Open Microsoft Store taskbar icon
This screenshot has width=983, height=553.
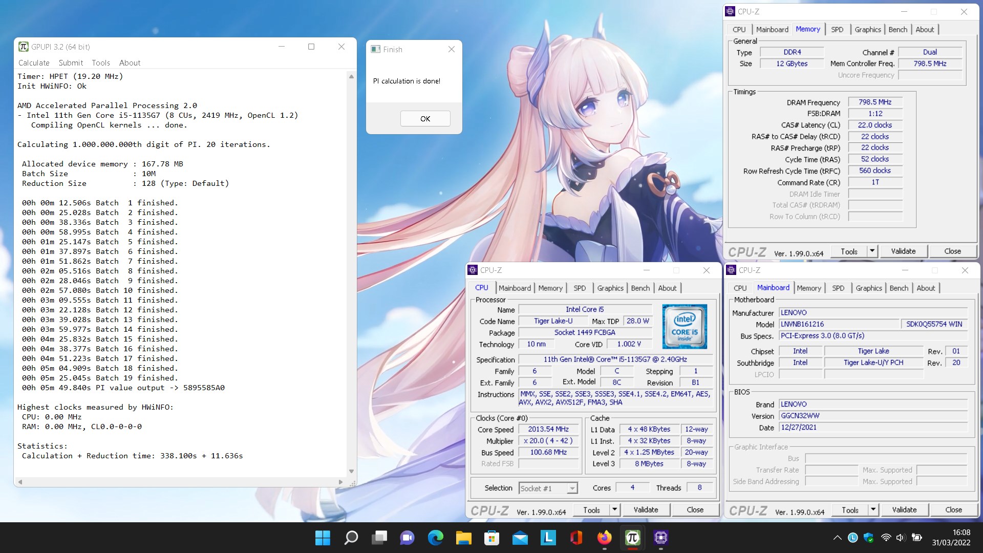tap(492, 538)
